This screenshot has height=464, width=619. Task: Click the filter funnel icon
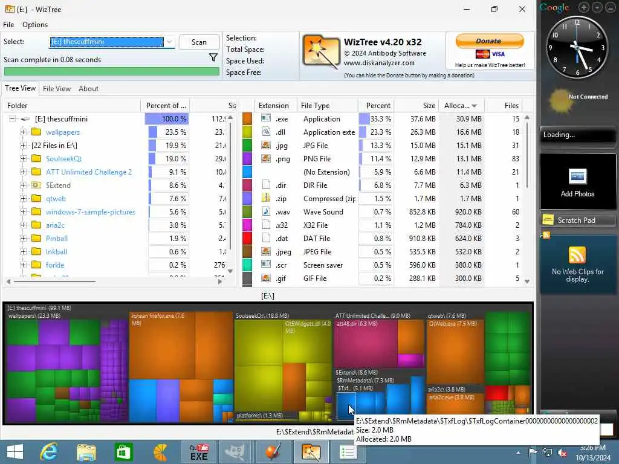[213, 57]
